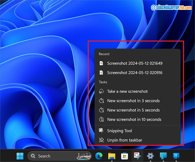
Task: Open Microsoft Store from taskbar
Action: pyautogui.click(x=125, y=156)
